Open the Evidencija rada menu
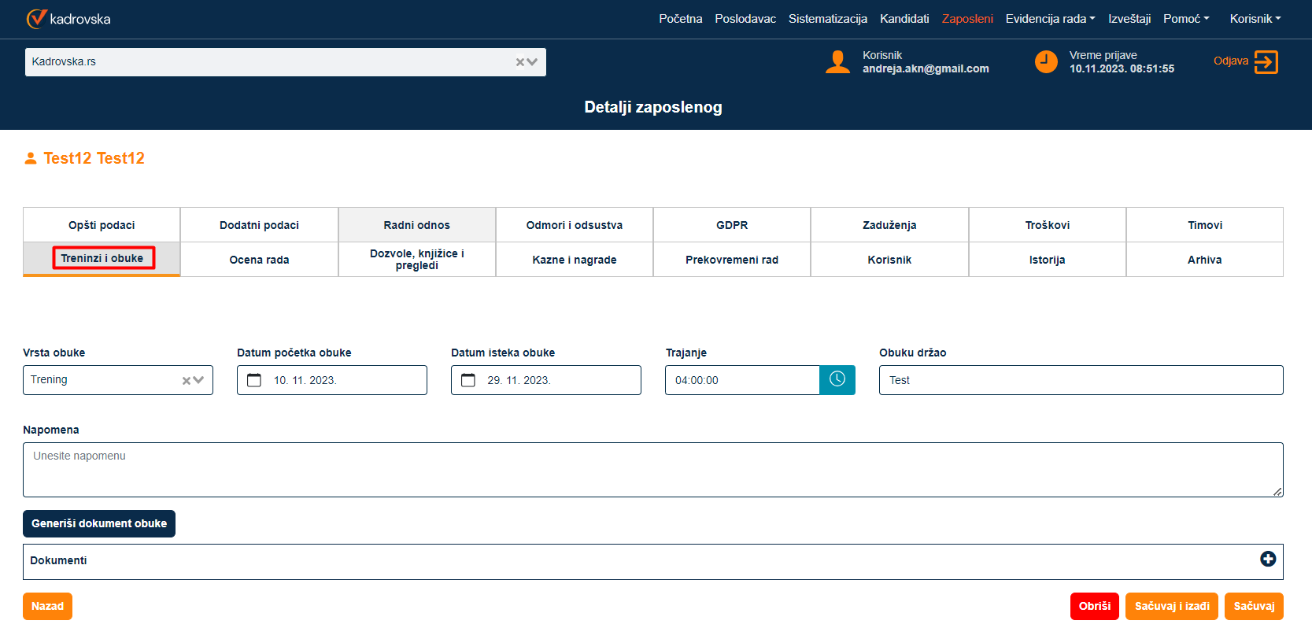Viewport: 1312px width, 639px height. pyautogui.click(x=1049, y=19)
